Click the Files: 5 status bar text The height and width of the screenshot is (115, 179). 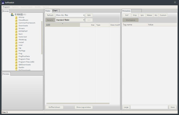[5, 112]
